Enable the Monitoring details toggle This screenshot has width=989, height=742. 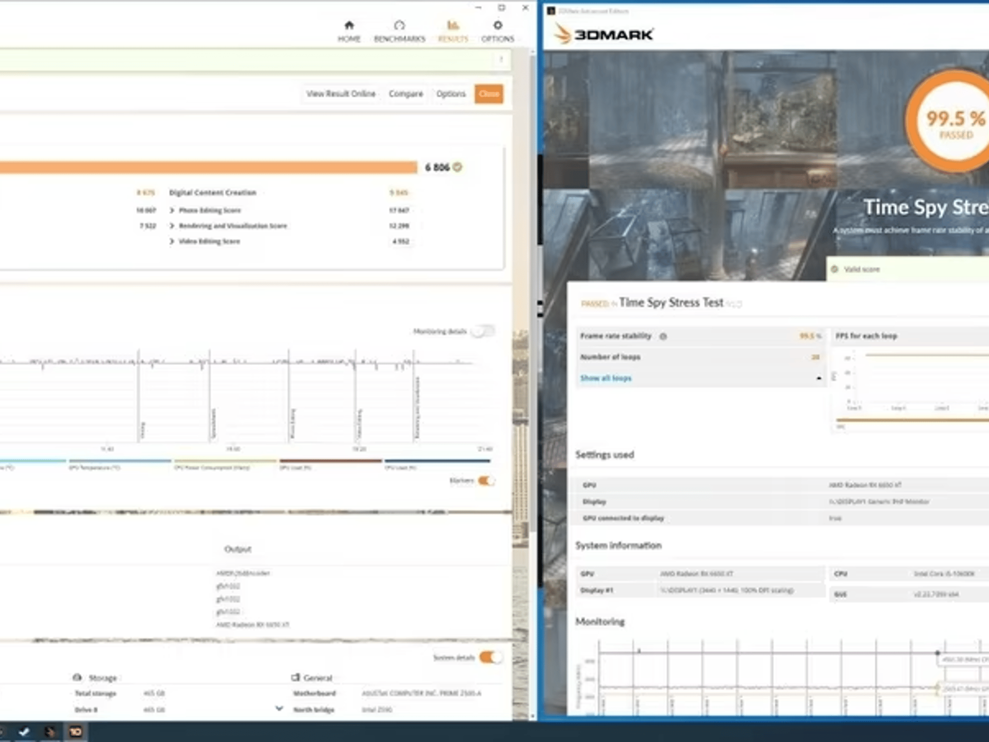pyautogui.click(x=483, y=331)
